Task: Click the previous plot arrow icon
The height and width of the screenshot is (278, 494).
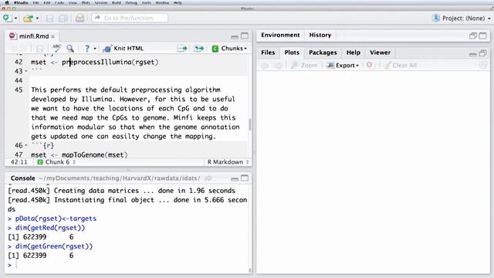Action: point(265,66)
